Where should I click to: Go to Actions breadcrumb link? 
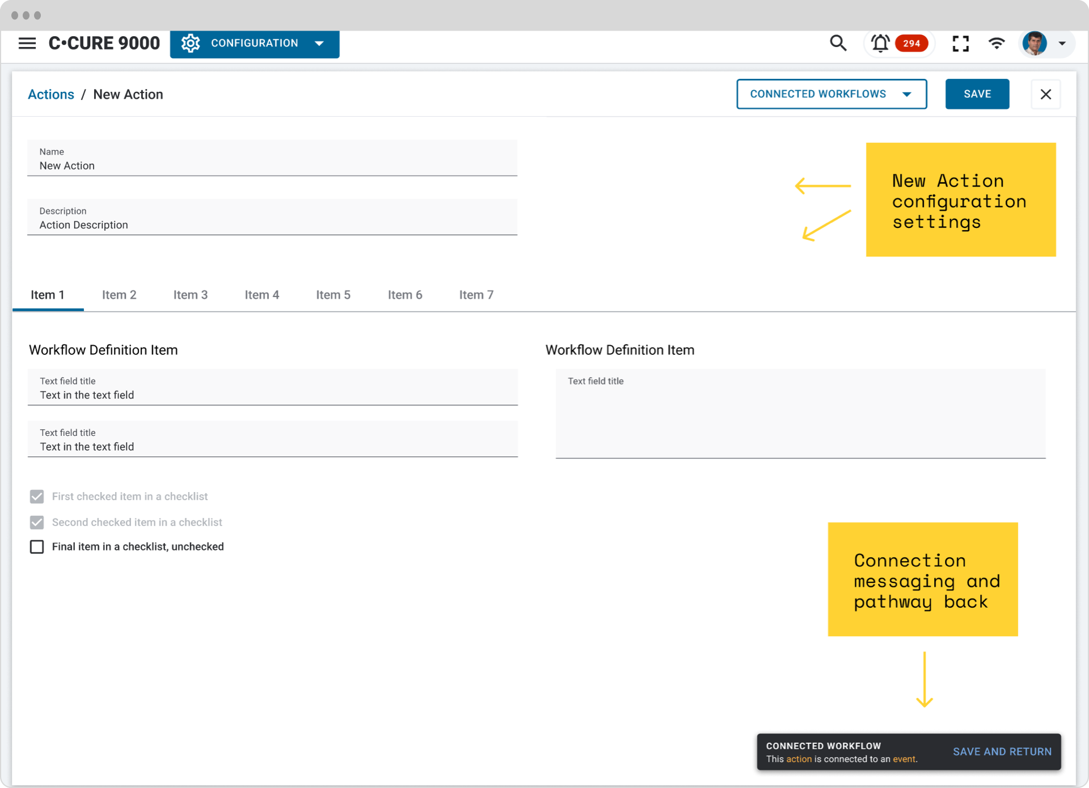click(x=51, y=95)
